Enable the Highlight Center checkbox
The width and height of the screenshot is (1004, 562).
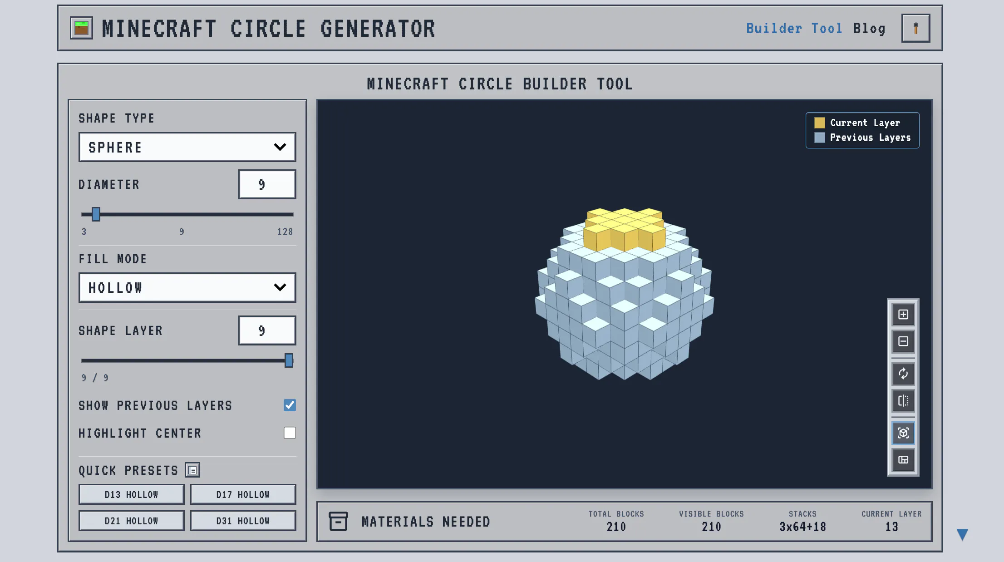tap(290, 433)
